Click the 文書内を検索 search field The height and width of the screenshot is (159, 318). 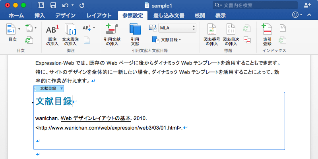(x=254, y=6)
